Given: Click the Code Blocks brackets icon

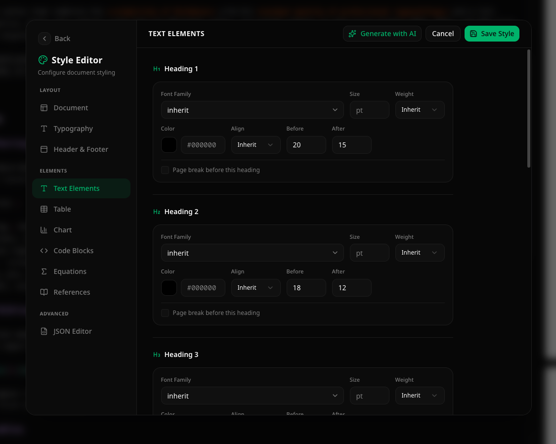Looking at the screenshot, I should pos(44,251).
